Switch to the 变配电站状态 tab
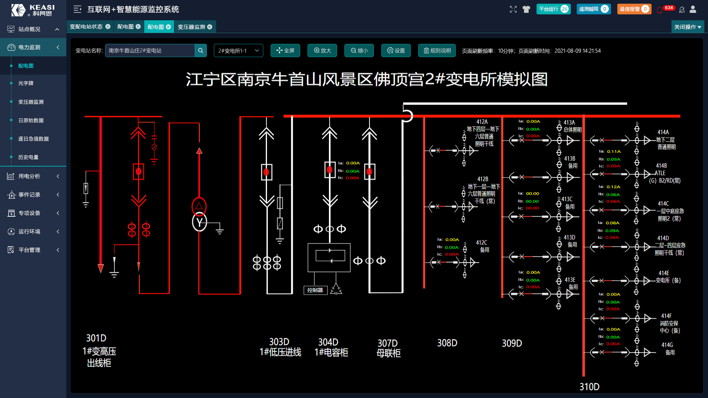The height and width of the screenshot is (398, 708). 87,26
